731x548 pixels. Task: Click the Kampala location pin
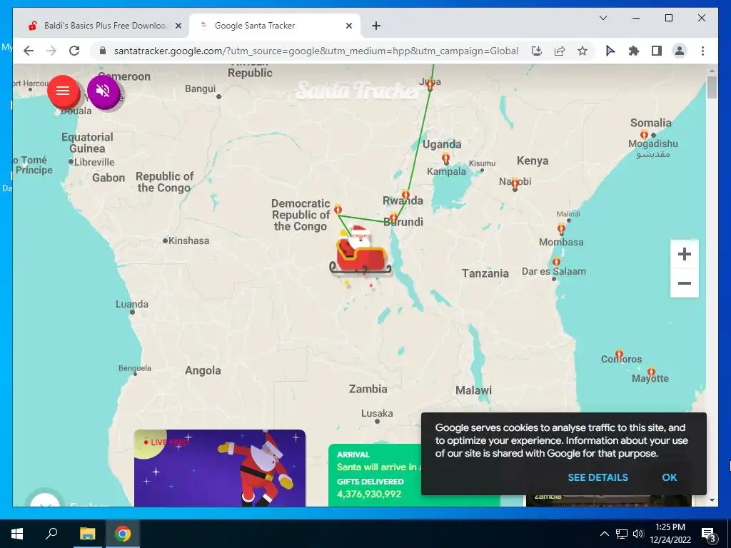click(445, 158)
